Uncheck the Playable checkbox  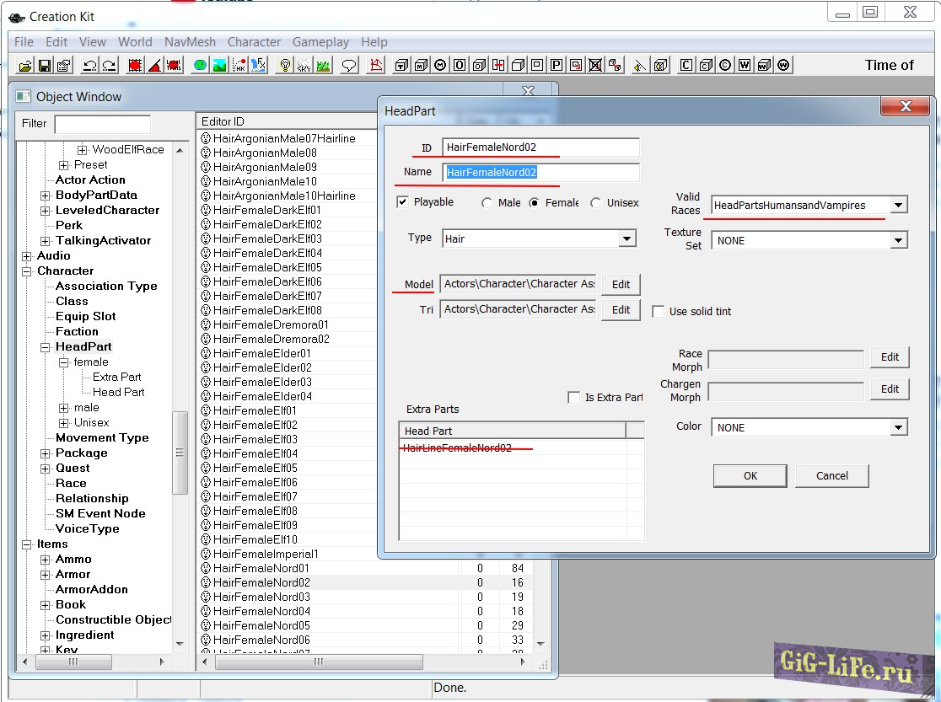403,202
